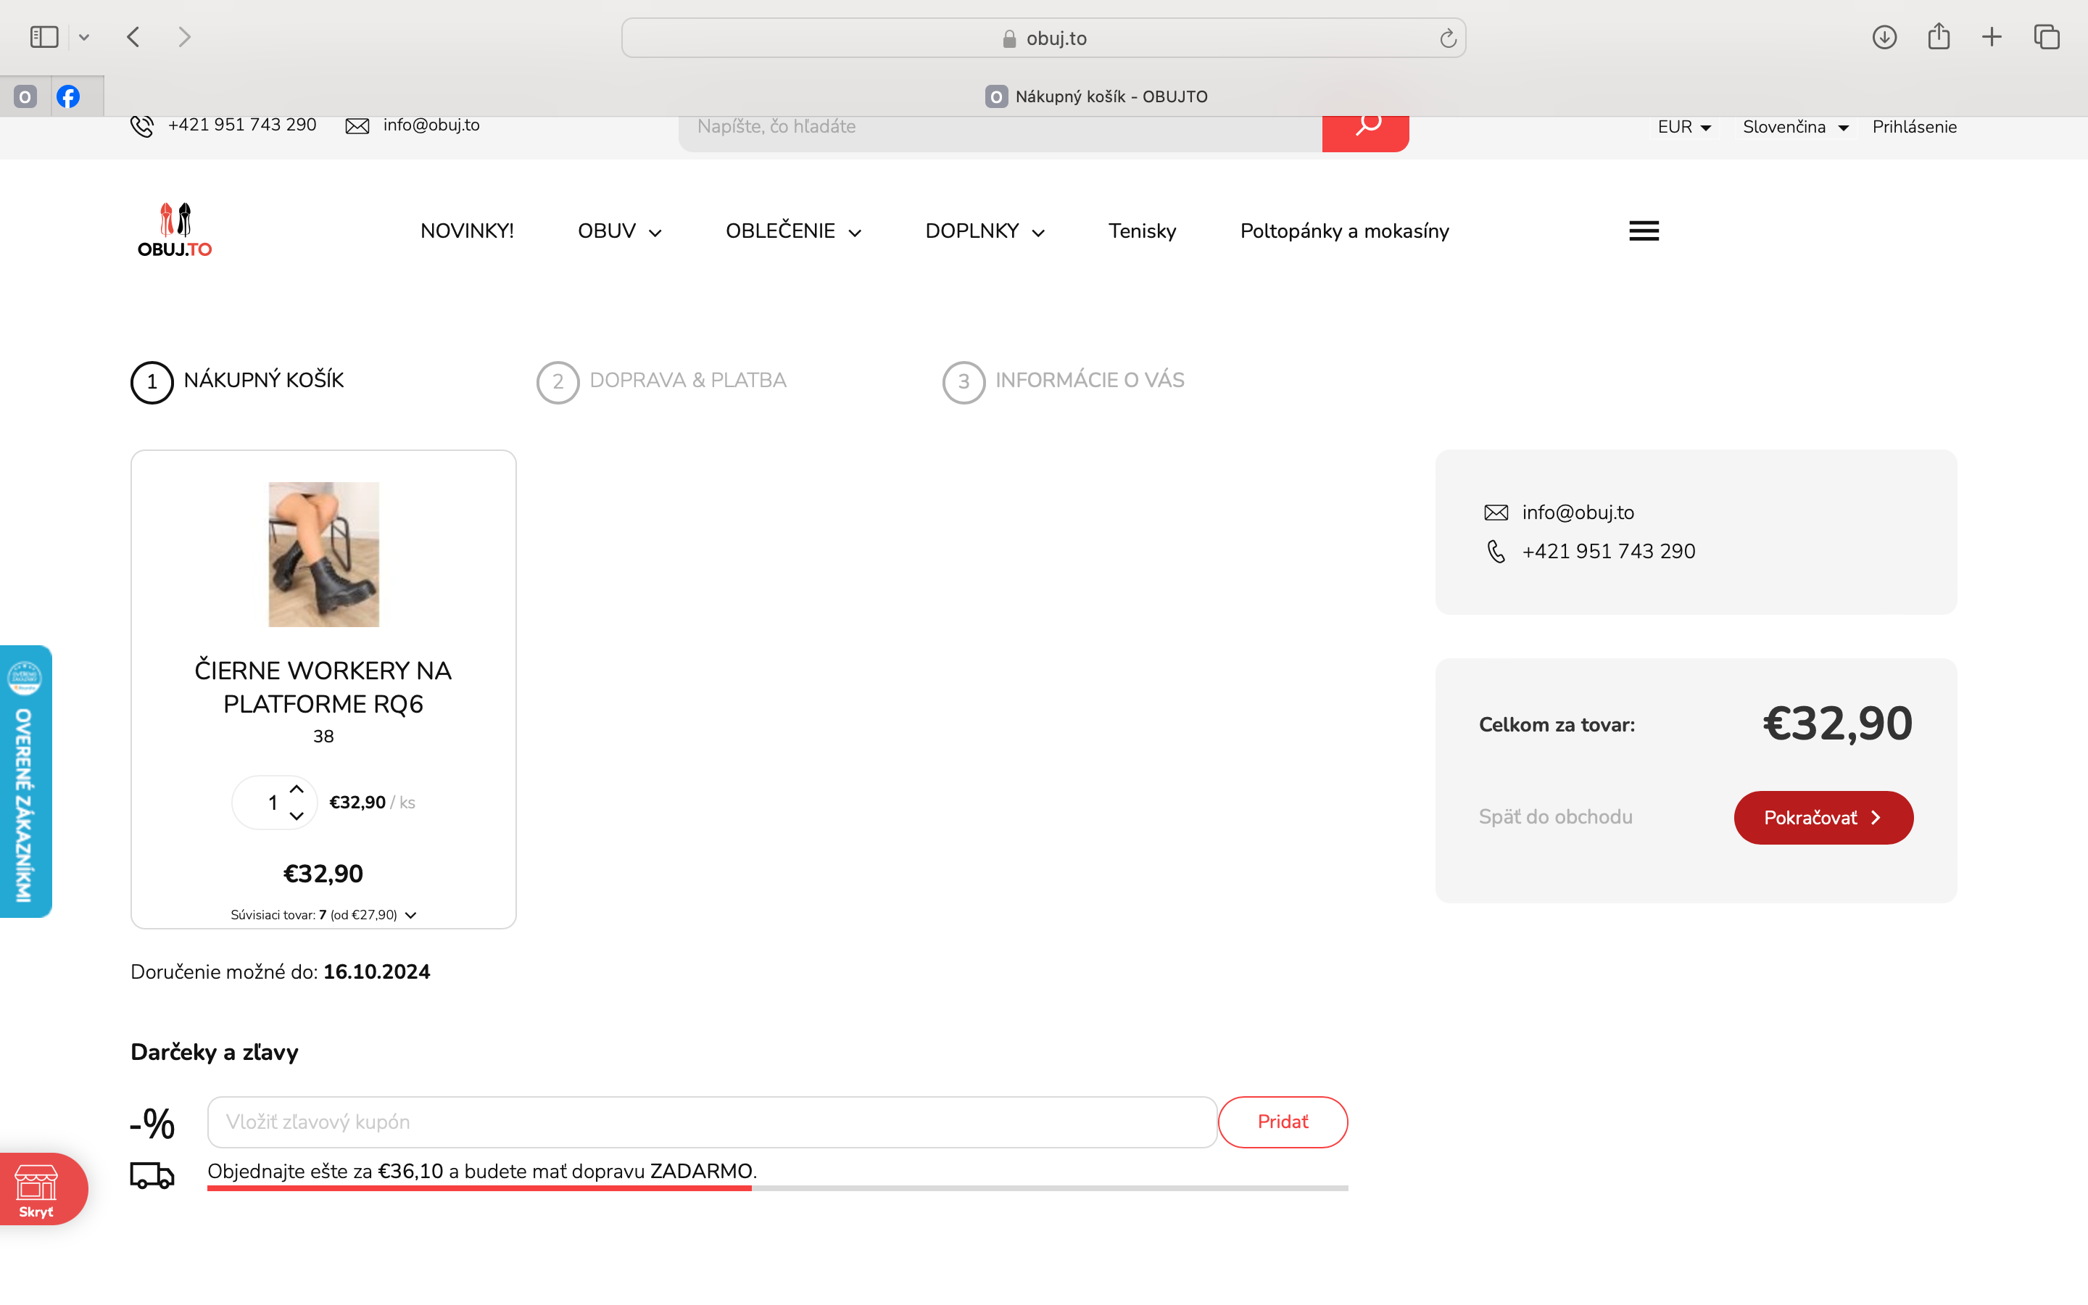2088x1305 pixels.
Task: Click the envelope icon in the top header
Action: tap(357, 126)
